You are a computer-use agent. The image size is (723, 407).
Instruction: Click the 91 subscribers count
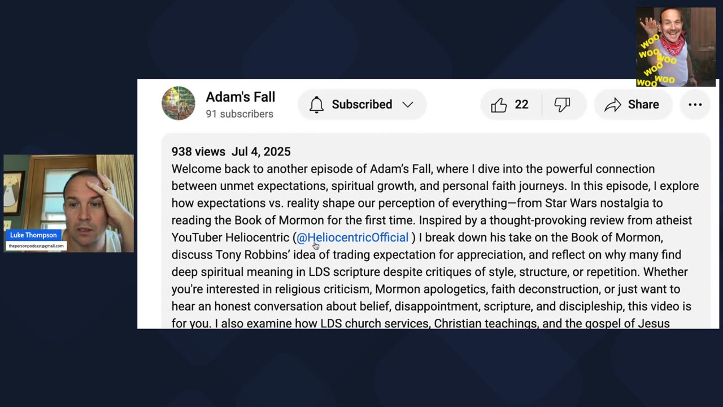pos(239,114)
